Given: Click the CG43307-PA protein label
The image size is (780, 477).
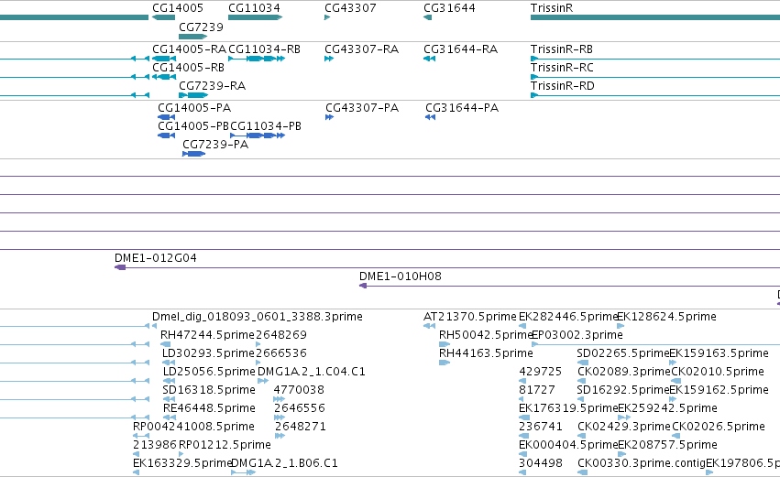Looking at the screenshot, I should [362, 108].
